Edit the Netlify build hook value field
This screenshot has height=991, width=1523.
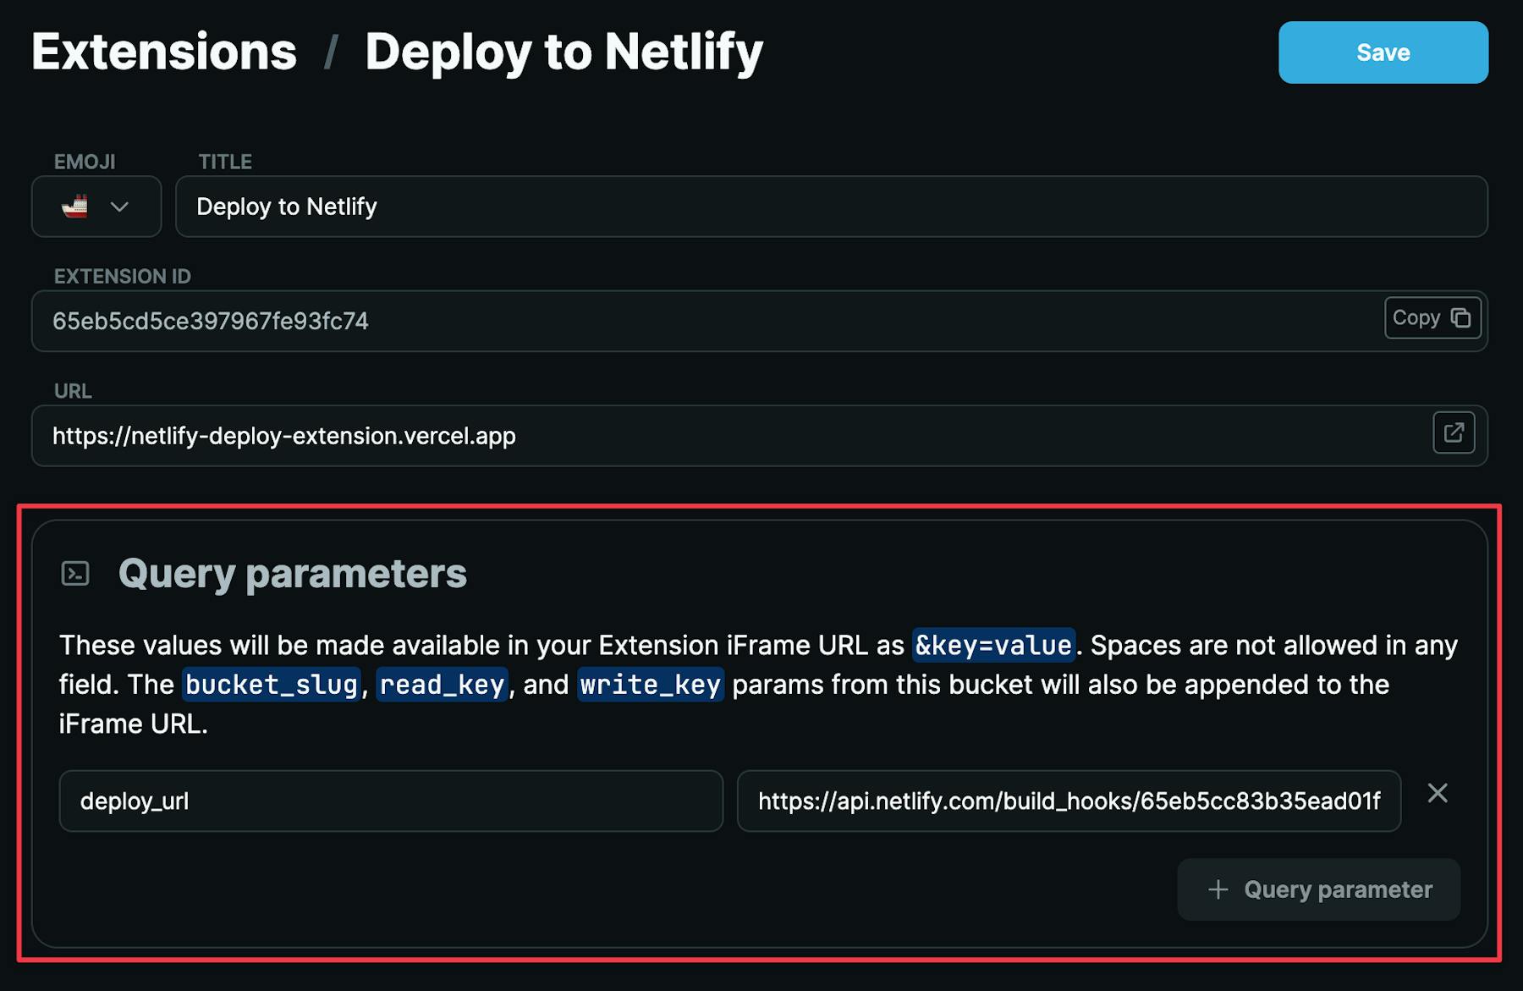tap(1069, 801)
